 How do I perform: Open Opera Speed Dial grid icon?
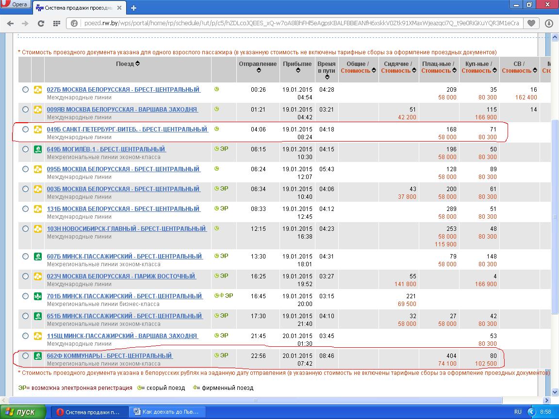click(x=56, y=23)
